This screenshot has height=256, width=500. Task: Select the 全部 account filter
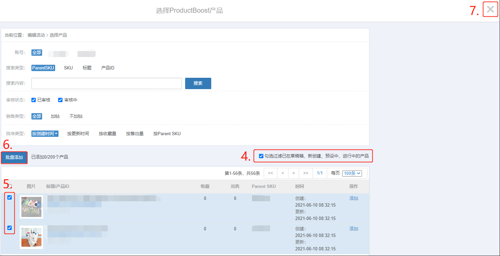coord(37,52)
